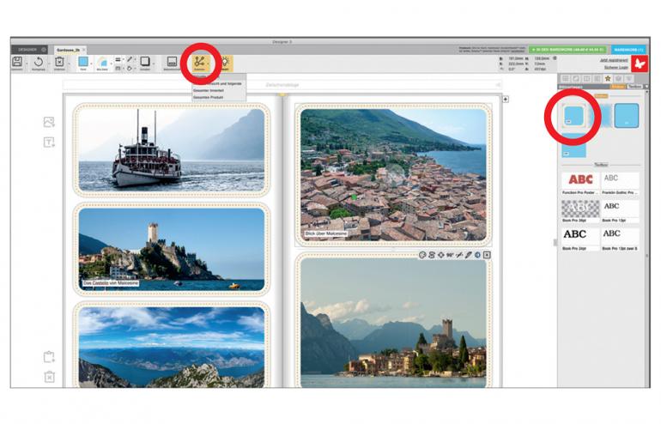This screenshot has height=424, width=661.
Task: Close the floating photo toolbar with X
Action: click(x=487, y=255)
